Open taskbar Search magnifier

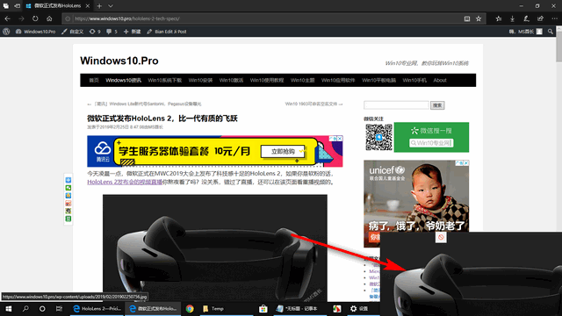(25, 308)
